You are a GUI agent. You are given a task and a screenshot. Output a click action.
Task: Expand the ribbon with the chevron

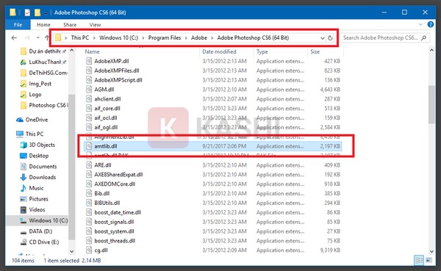[x=420, y=24]
